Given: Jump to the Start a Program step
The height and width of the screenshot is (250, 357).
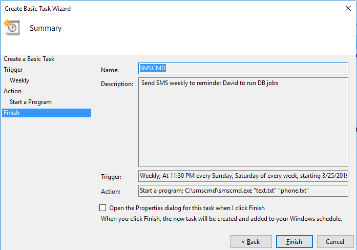Looking at the screenshot, I should pyautogui.click(x=31, y=102).
